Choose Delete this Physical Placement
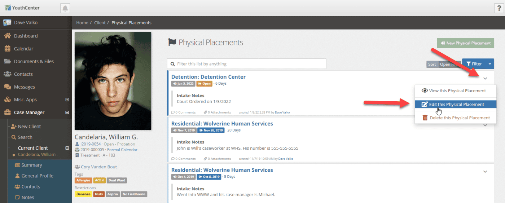The height and width of the screenshot is (203, 505). point(456,118)
